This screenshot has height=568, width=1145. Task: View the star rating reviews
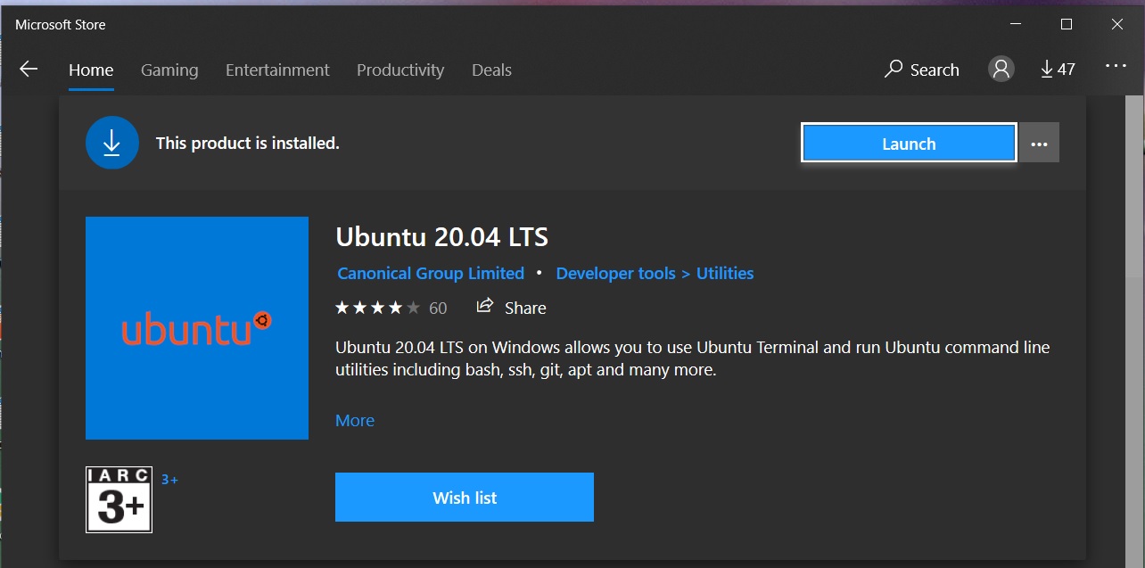377,309
